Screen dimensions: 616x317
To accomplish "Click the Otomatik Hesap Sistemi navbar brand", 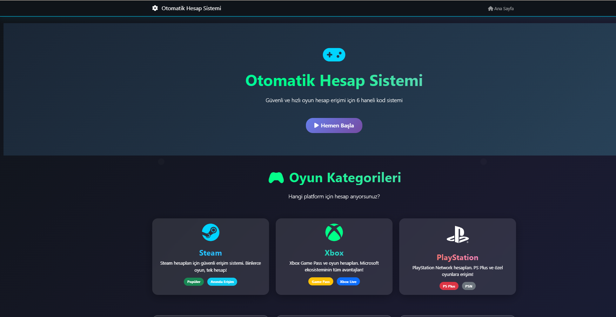I will 191,8.
